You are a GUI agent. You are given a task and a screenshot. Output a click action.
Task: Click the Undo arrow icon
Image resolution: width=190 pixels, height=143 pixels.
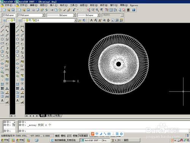click(74, 10)
